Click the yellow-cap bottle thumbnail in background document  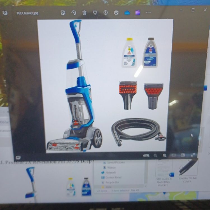pos(71,187)
